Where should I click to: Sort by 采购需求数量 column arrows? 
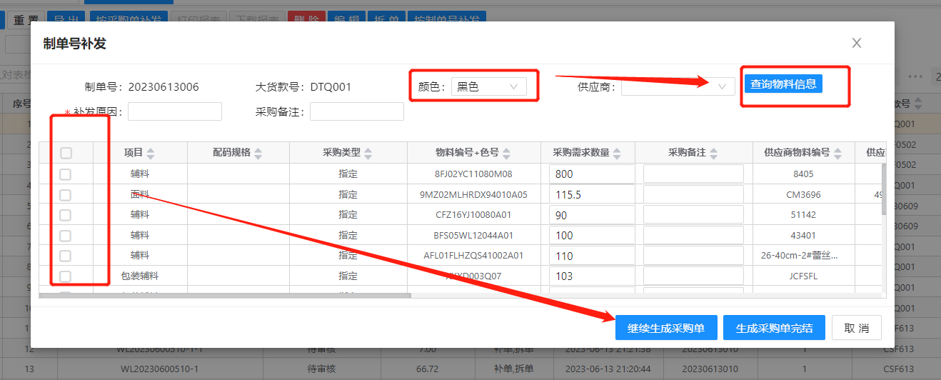click(617, 153)
